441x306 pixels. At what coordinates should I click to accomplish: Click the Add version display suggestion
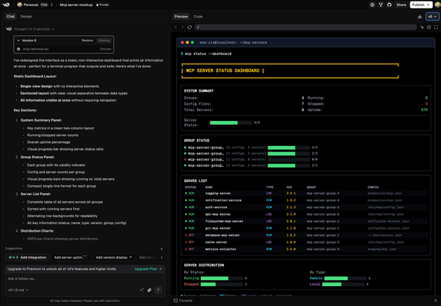114,257
